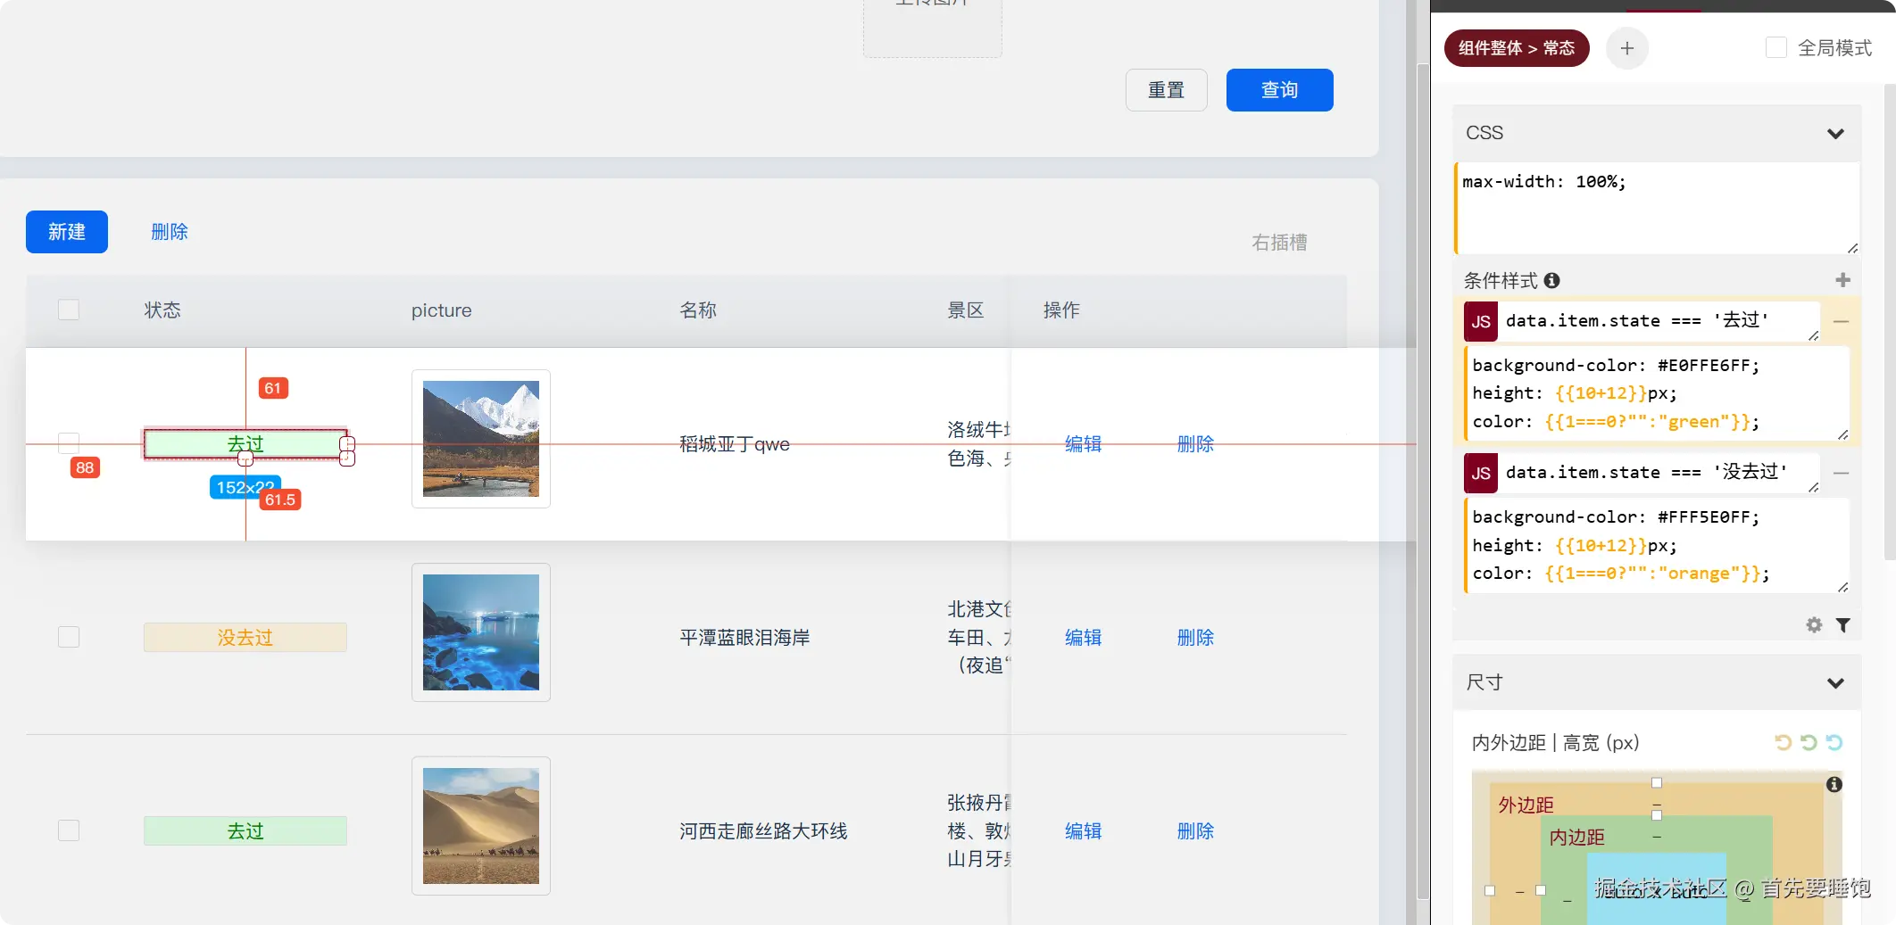Click the 内外边距 | 高宽 (px) heading
The image size is (1896, 925).
coord(1555,742)
